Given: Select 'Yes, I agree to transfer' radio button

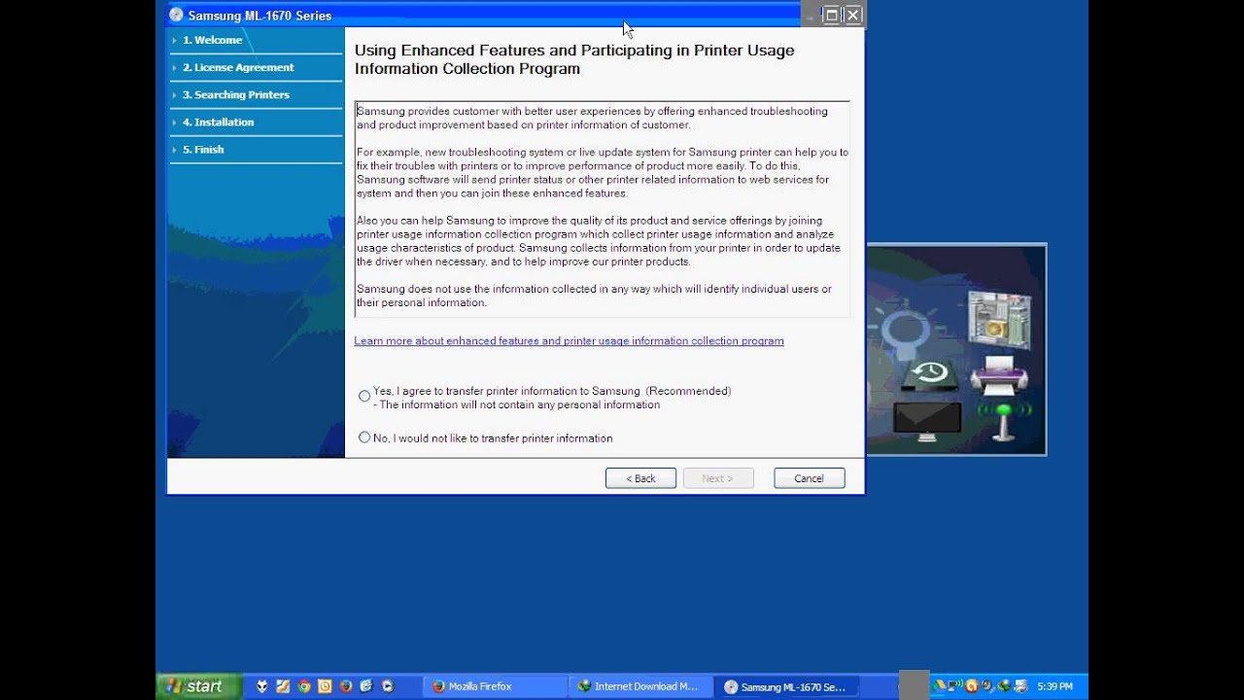Looking at the screenshot, I should pos(364,397).
